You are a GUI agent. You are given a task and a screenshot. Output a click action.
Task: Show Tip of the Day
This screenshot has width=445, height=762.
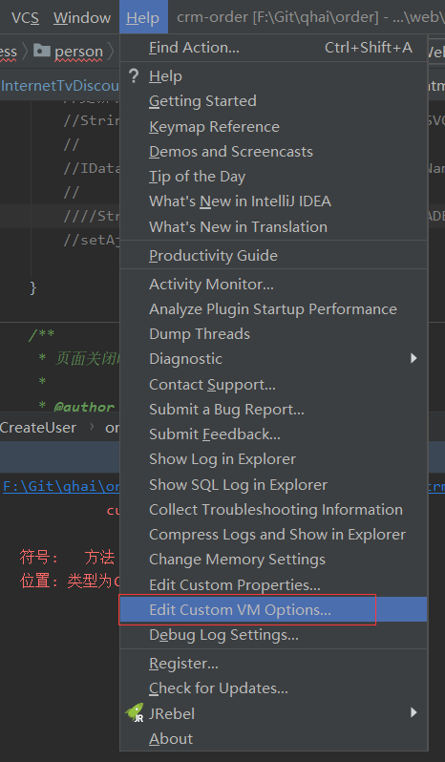coord(273,177)
